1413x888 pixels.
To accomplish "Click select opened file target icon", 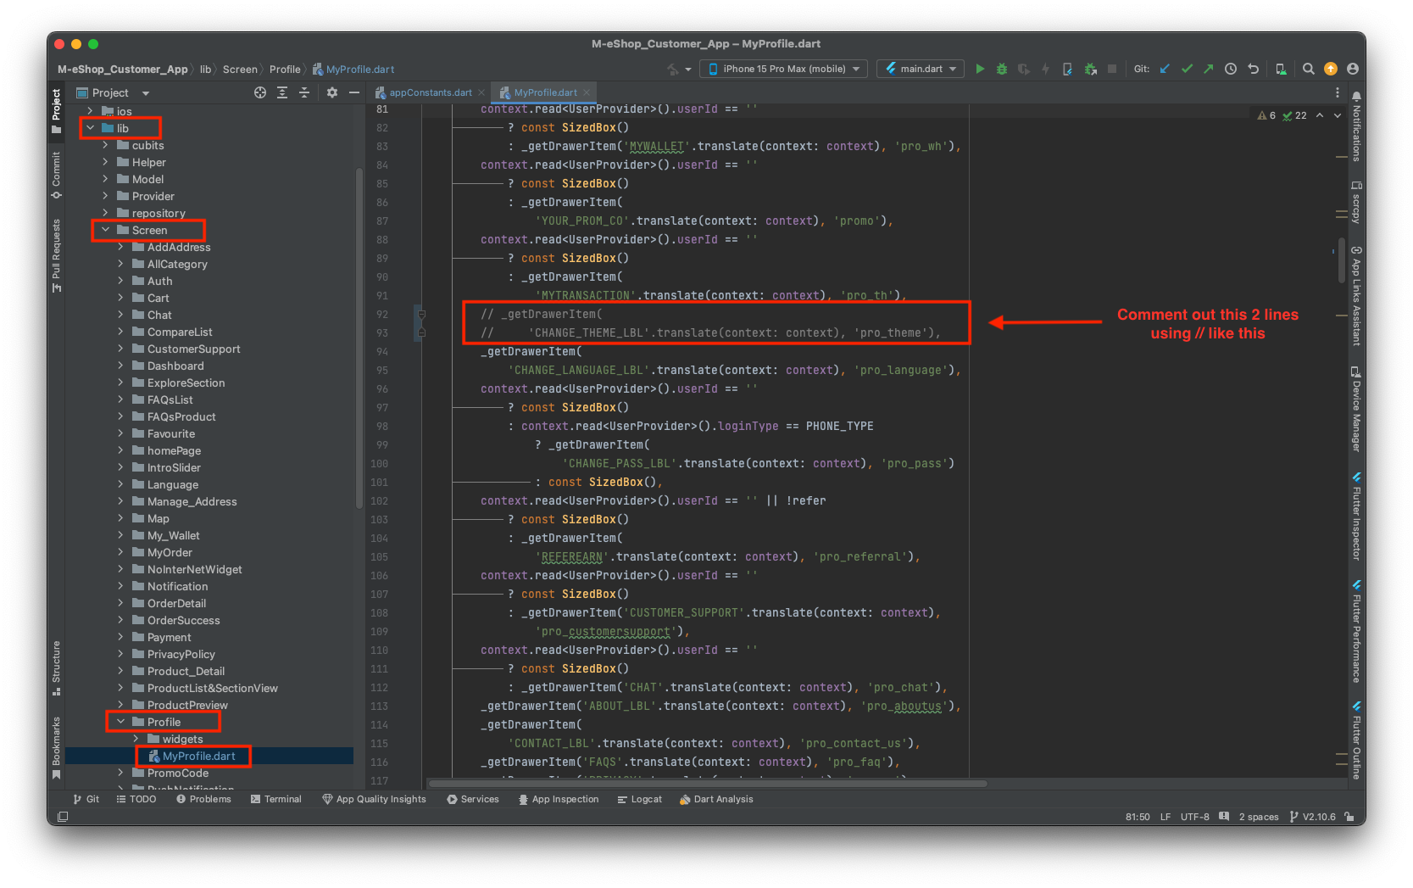I will pos(260,92).
